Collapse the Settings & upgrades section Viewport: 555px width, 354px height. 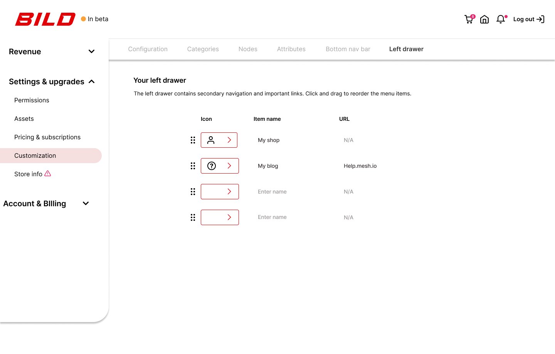(x=91, y=81)
